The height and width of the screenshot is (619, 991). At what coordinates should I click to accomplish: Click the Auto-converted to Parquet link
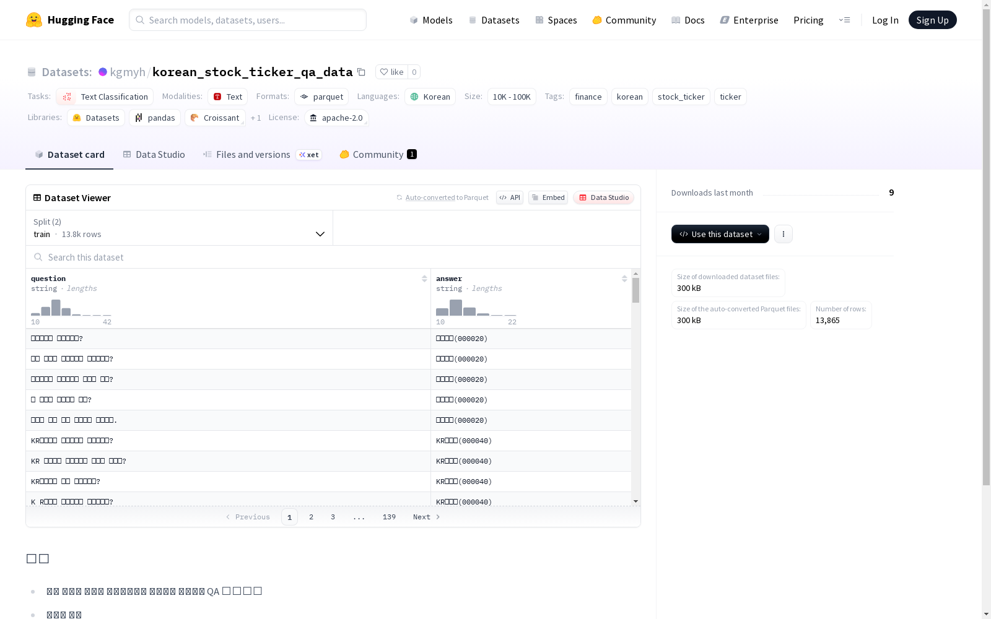click(442, 197)
